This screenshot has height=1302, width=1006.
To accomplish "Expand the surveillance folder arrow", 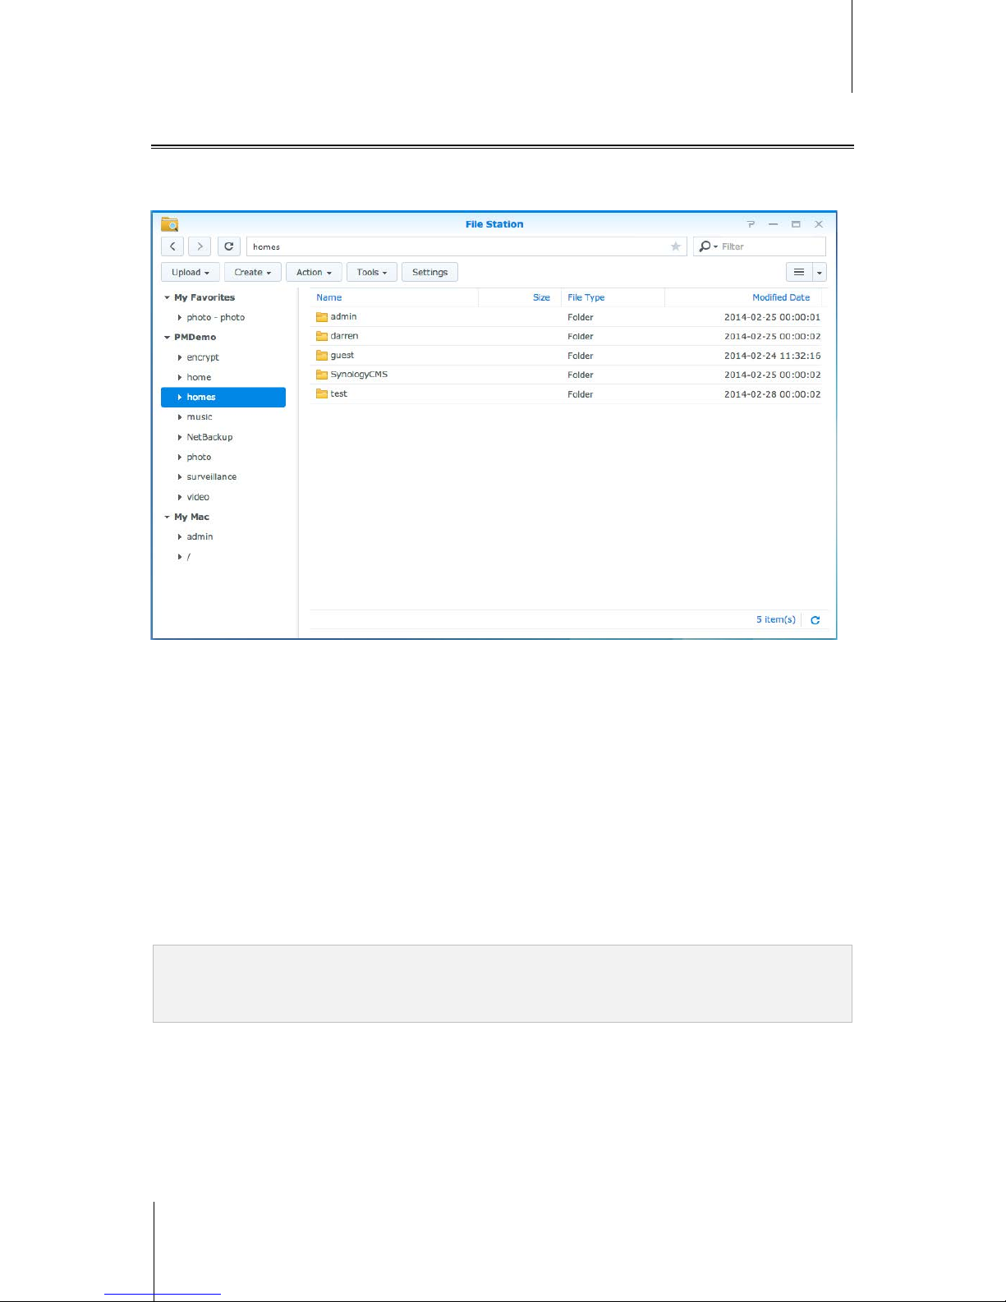I will point(180,476).
